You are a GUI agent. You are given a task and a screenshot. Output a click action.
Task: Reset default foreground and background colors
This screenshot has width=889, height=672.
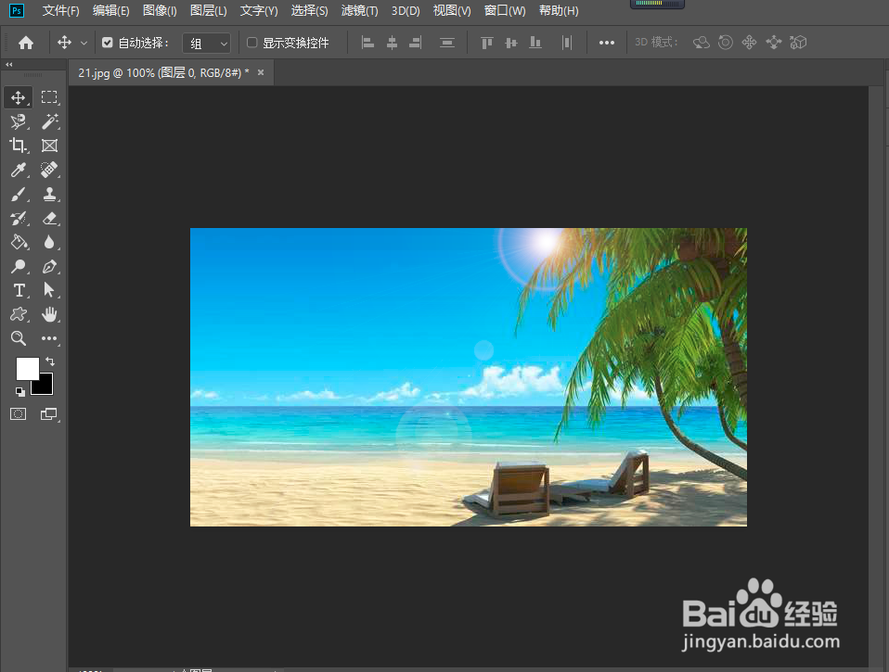(20, 391)
